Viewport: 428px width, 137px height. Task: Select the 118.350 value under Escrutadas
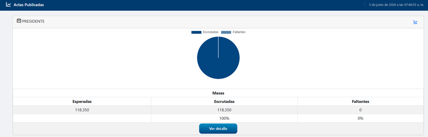click(x=224, y=110)
